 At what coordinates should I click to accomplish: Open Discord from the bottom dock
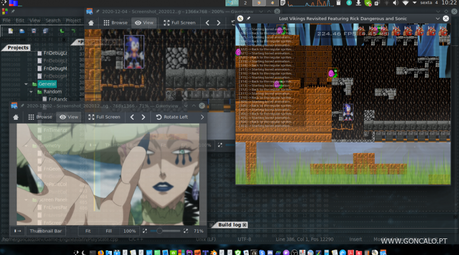270,252
